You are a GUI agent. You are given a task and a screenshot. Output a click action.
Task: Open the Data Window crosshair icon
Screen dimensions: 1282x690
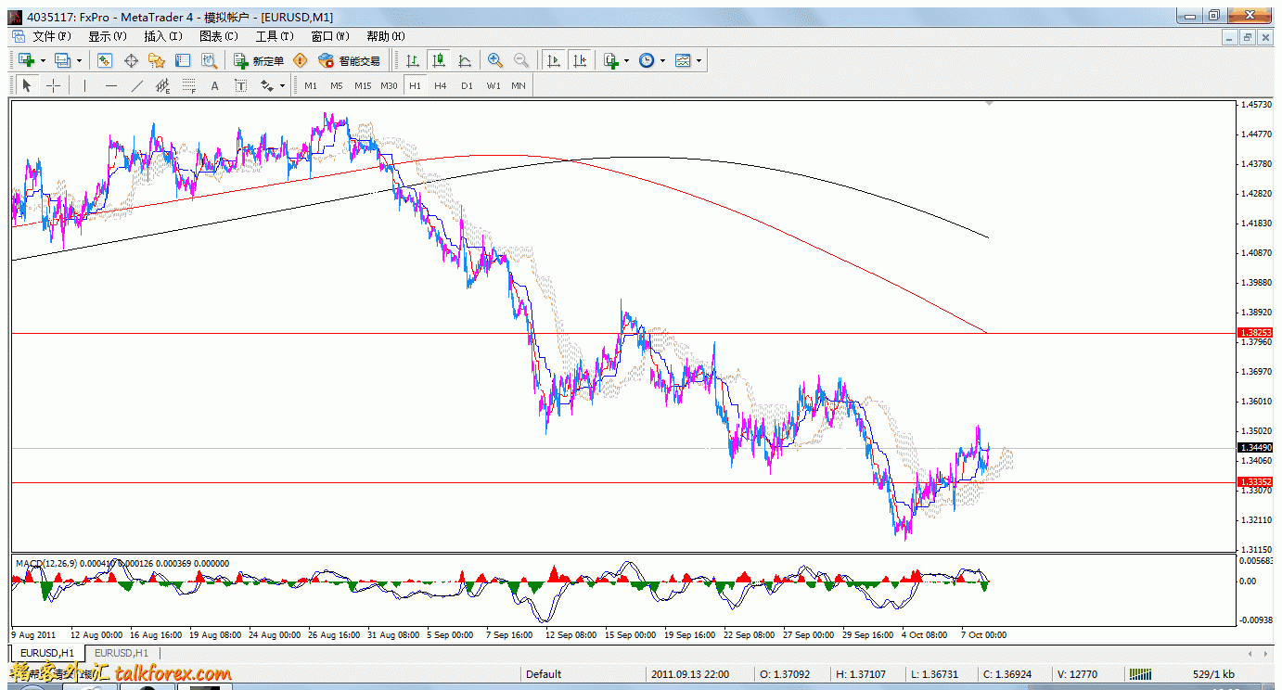131,60
